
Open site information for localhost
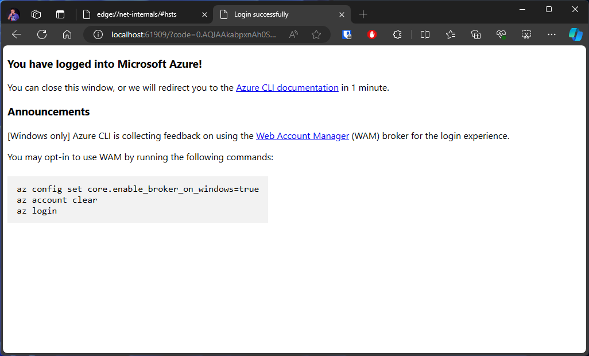coord(98,34)
